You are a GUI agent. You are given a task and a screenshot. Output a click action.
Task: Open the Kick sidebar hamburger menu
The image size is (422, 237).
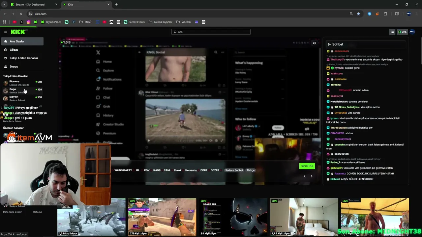pos(6,32)
